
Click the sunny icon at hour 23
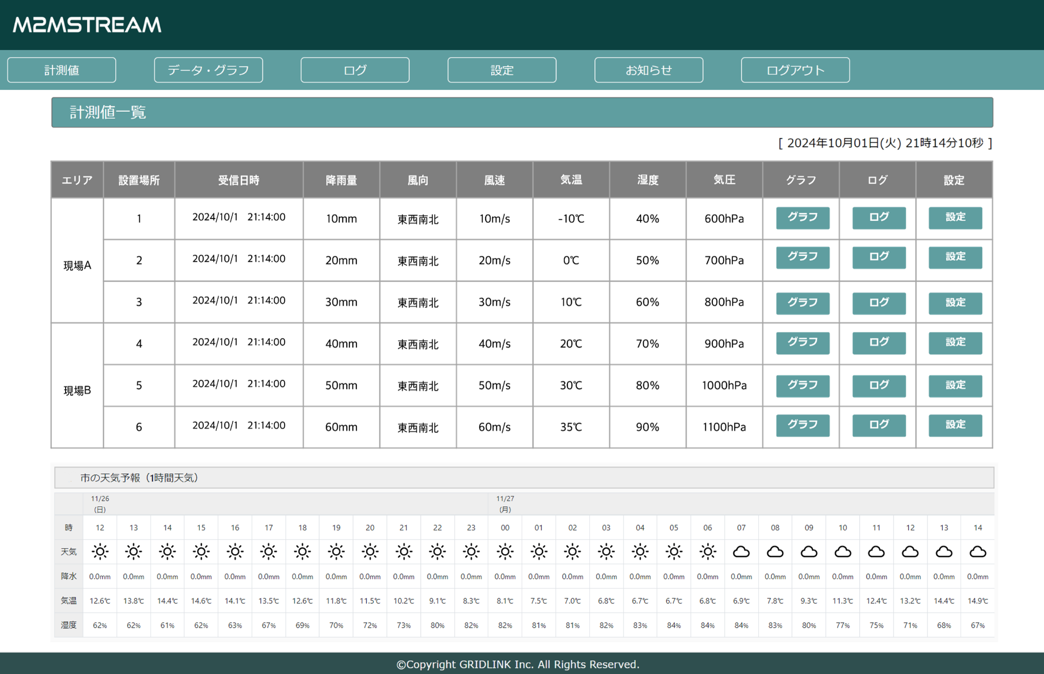(471, 552)
